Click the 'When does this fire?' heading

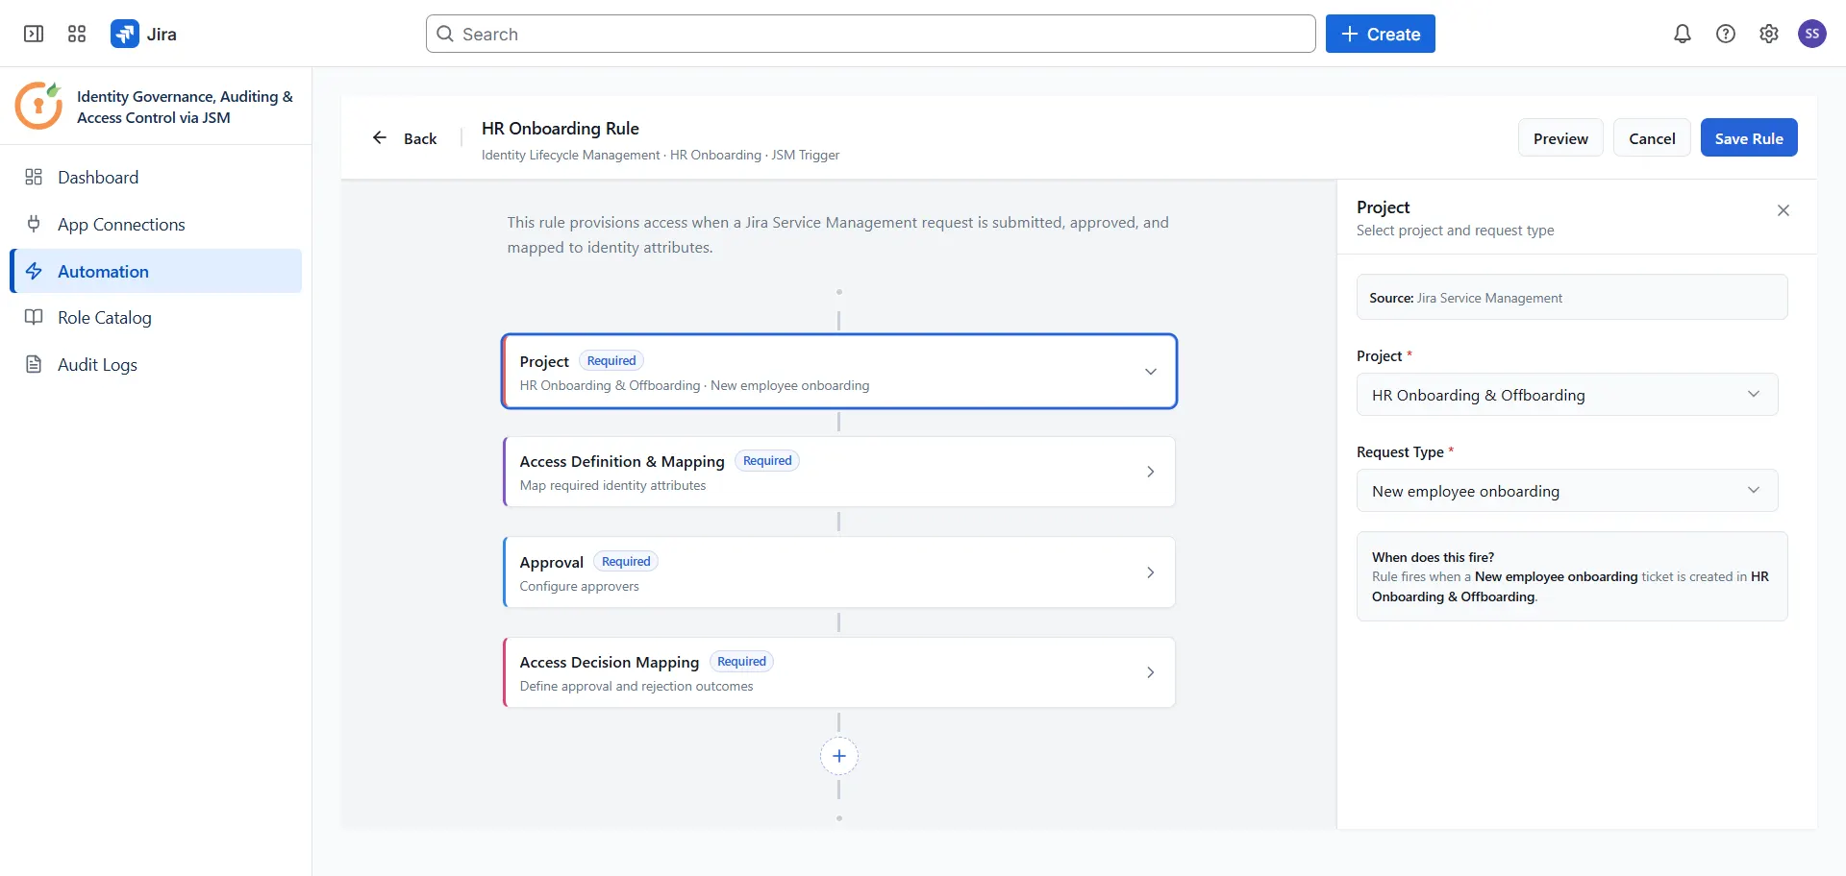point(1433,557)
